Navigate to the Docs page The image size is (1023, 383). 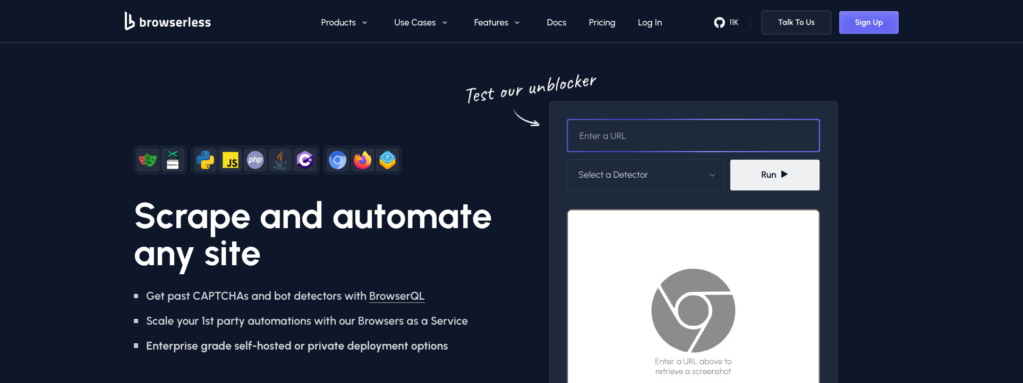pos(556,22)
